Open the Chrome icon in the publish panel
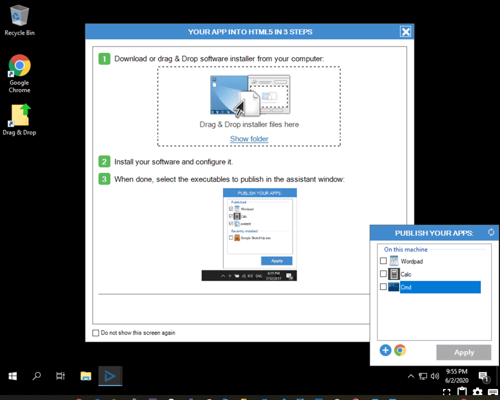 pyautogui.click(x=400, y=350)
